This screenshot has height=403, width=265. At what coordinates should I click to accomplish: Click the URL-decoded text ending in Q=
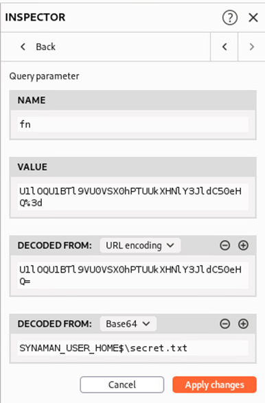[x=133, y=275]
